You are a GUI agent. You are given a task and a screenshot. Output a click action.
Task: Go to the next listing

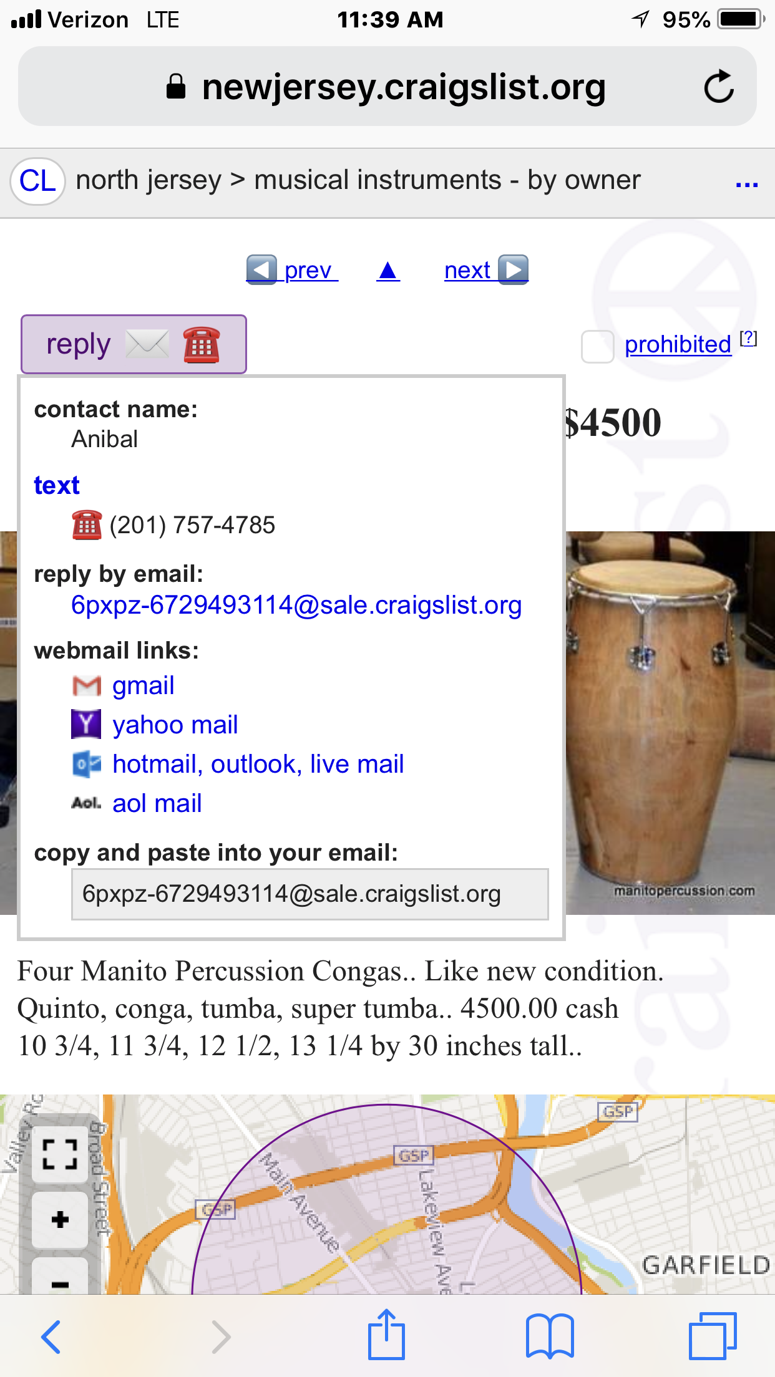tap(485, 271)
